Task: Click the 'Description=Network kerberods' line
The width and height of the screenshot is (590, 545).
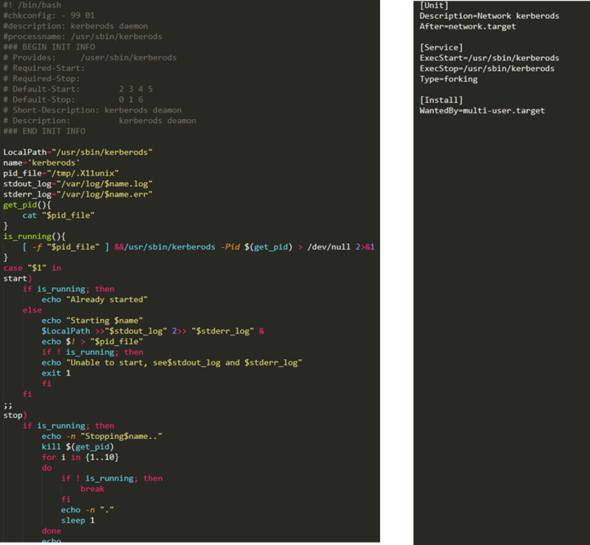Action: 489,16
